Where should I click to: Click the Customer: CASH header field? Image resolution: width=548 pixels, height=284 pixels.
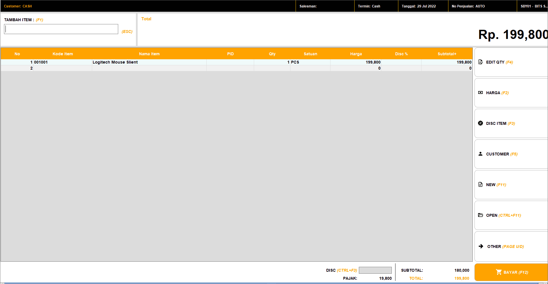tap(148, 6)
